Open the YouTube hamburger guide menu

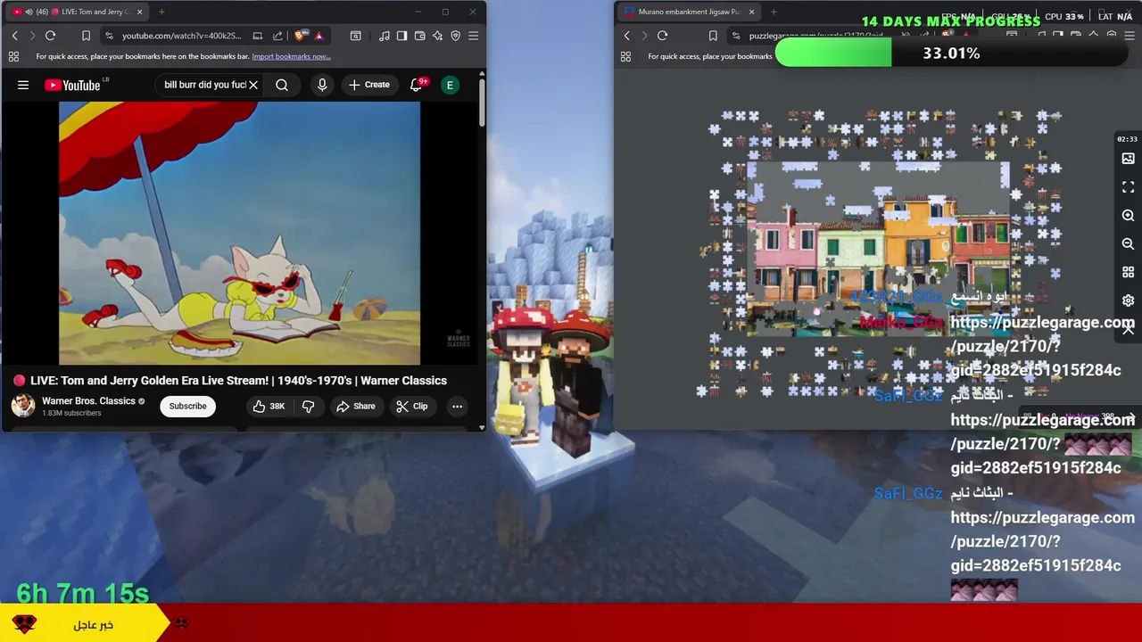pos(23,85)
